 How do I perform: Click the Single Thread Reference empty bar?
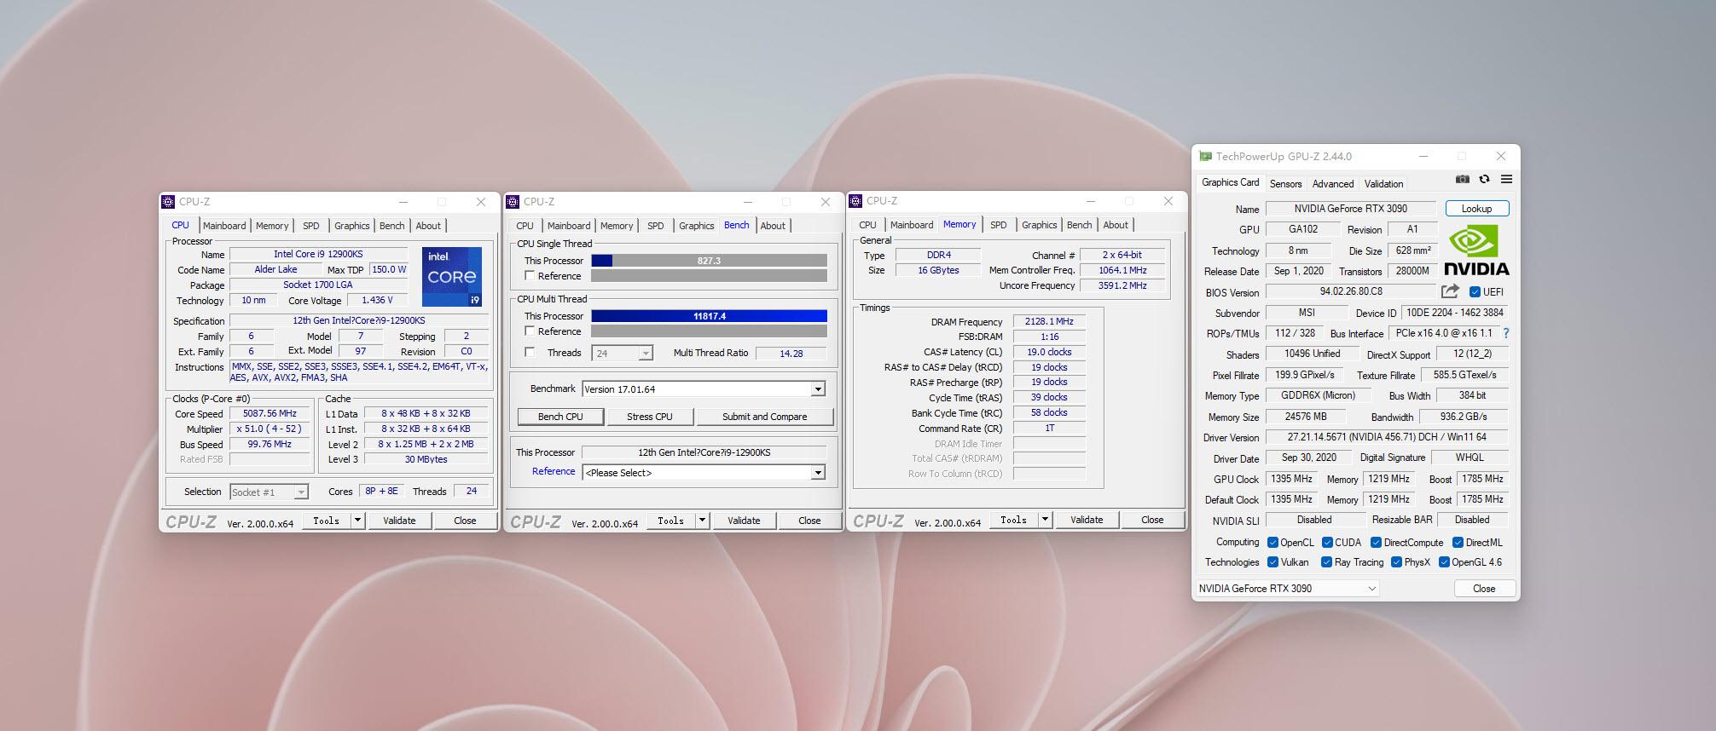[x=709, y=276]
